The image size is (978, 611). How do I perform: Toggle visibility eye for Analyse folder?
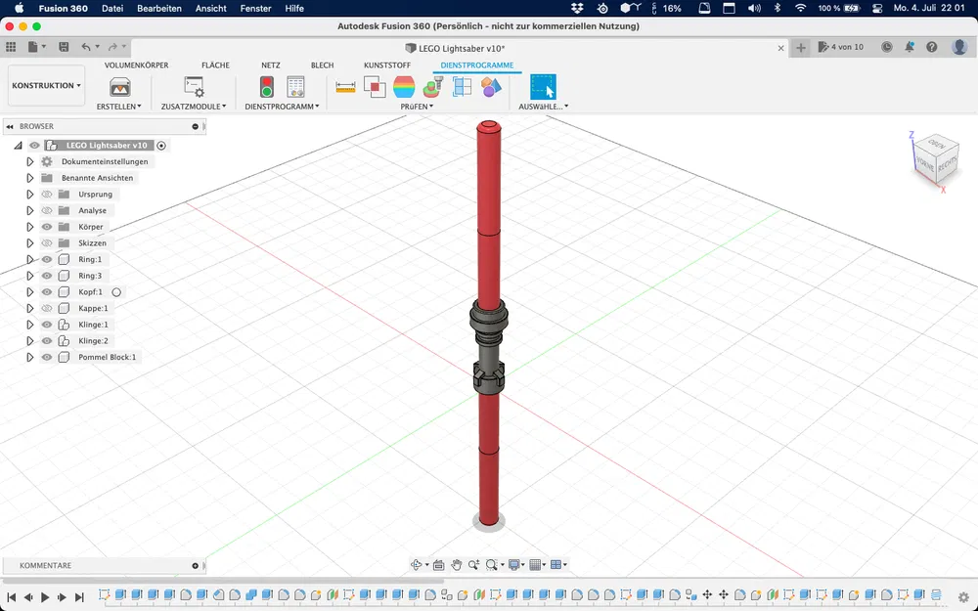click(x=47, y=211)
